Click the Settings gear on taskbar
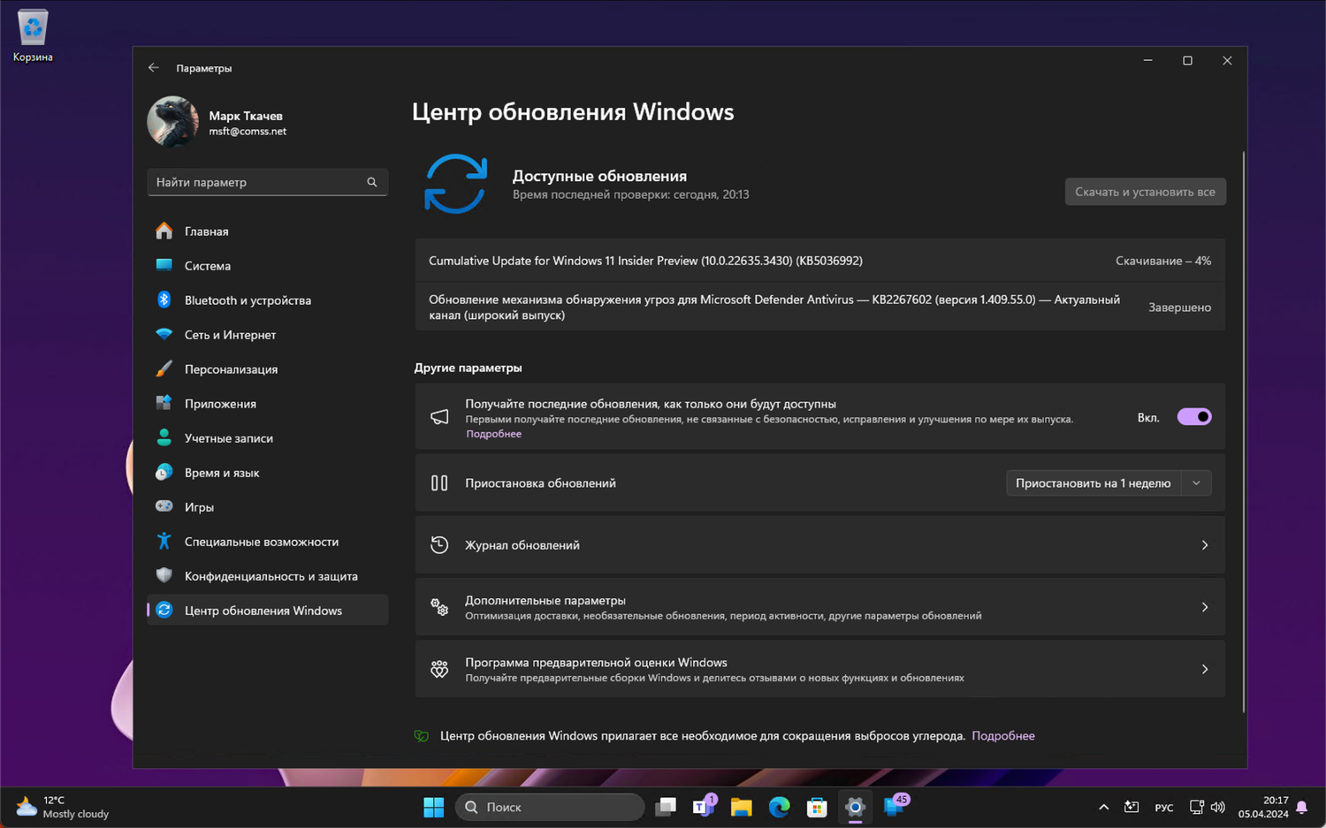Image resolution: width=1326 pixels, height=828 pixels. pyautogui.click(x=855, y=807)
